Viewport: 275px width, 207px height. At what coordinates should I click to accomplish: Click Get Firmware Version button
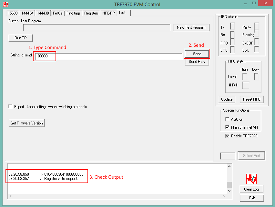26,123
